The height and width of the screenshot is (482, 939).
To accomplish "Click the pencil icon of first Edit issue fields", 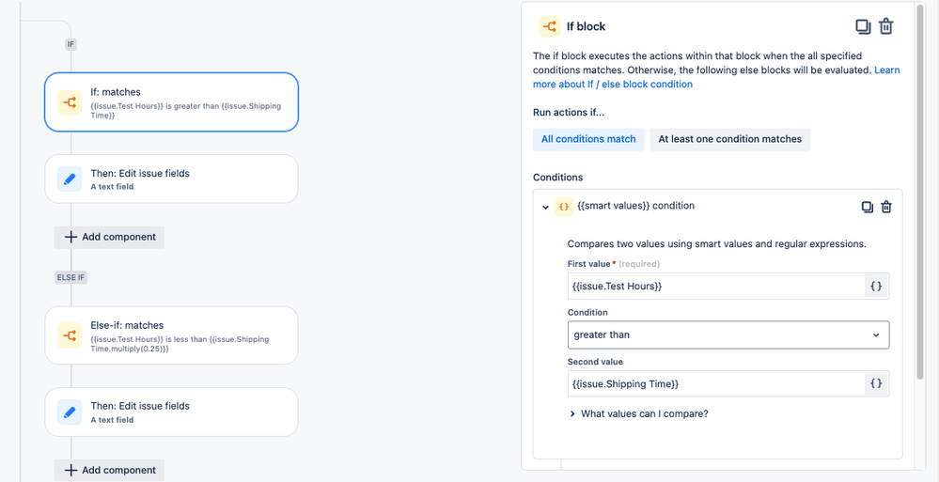I will click(70, 179).
